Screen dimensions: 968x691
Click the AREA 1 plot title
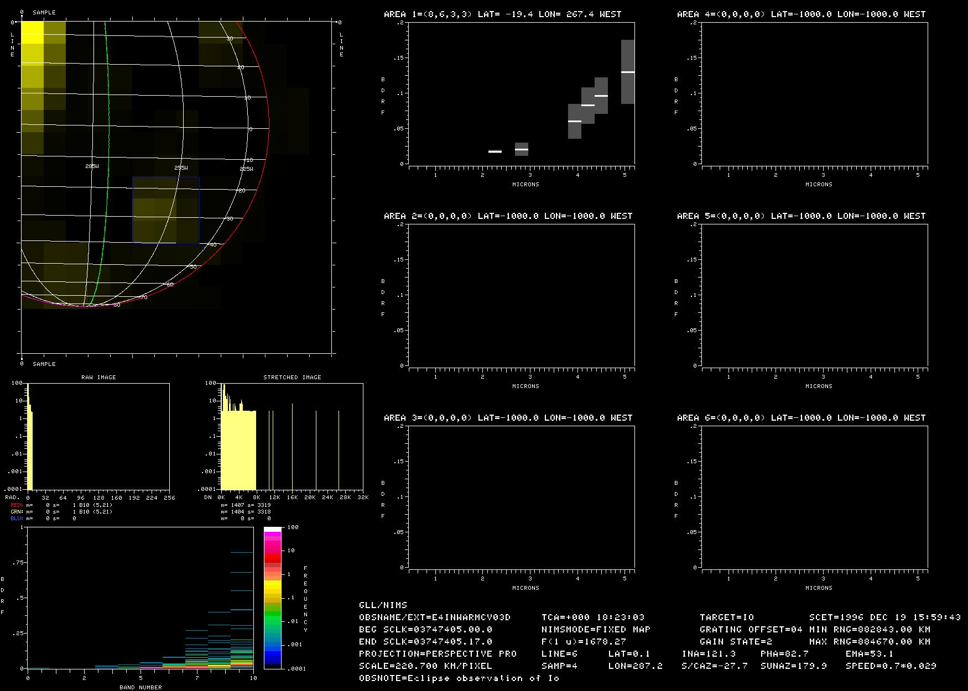502,14
